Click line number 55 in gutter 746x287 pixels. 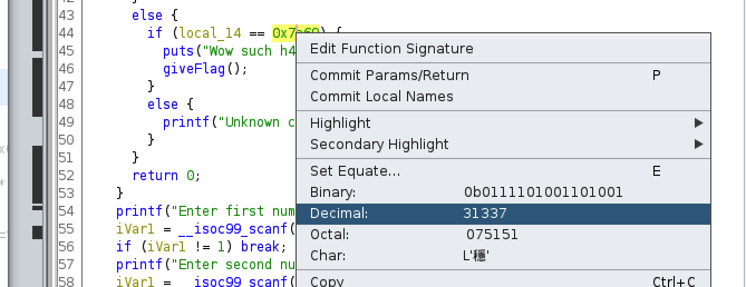[x=66, y=229]
